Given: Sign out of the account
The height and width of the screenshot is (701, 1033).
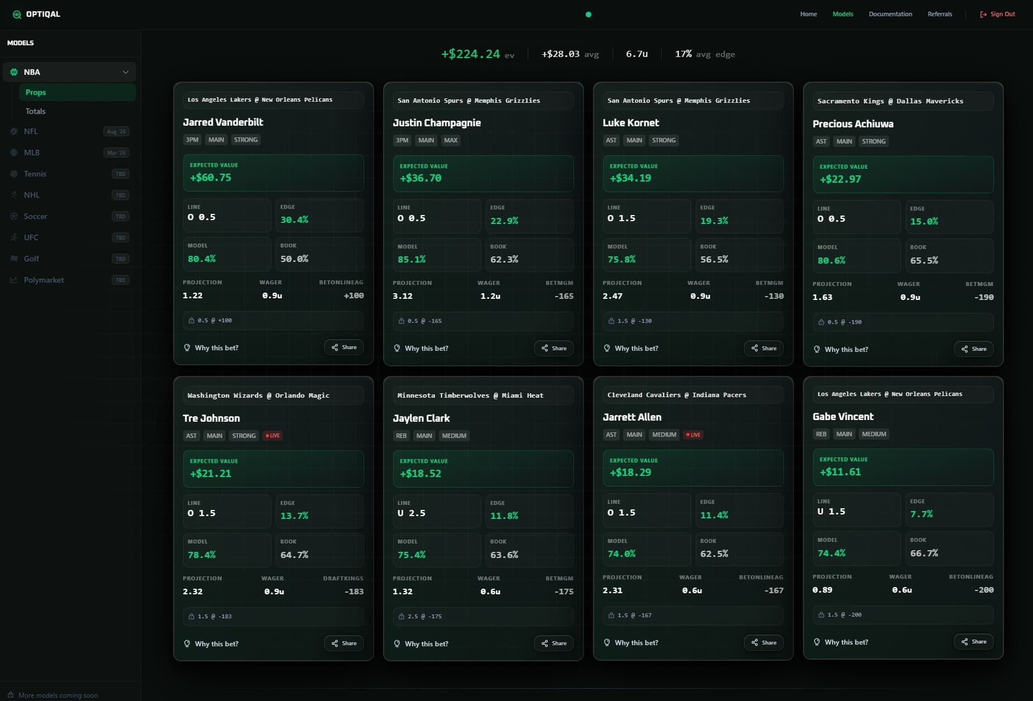Looking at the screenshot, I should tap(997, 14).
